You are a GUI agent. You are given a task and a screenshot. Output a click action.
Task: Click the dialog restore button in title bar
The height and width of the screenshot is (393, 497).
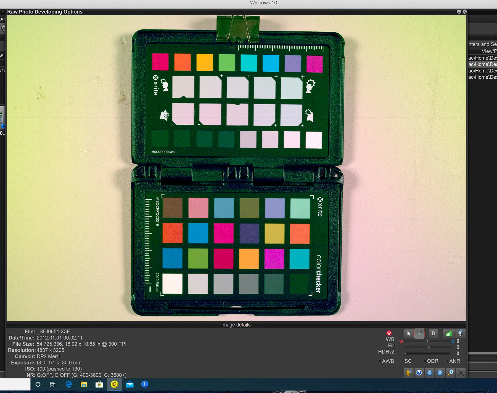tap(459, 12)
